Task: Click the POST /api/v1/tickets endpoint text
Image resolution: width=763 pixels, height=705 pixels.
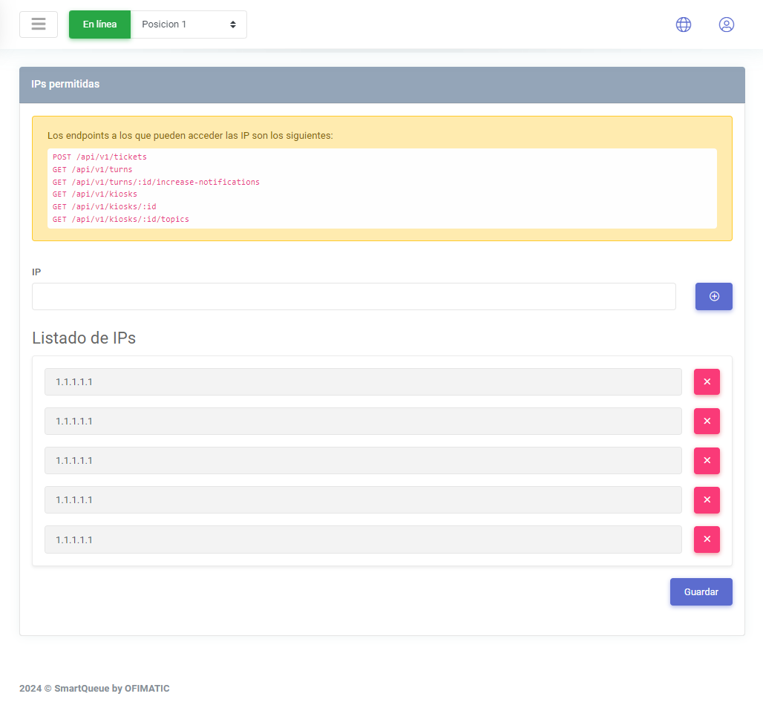Action: click(99, 157)
